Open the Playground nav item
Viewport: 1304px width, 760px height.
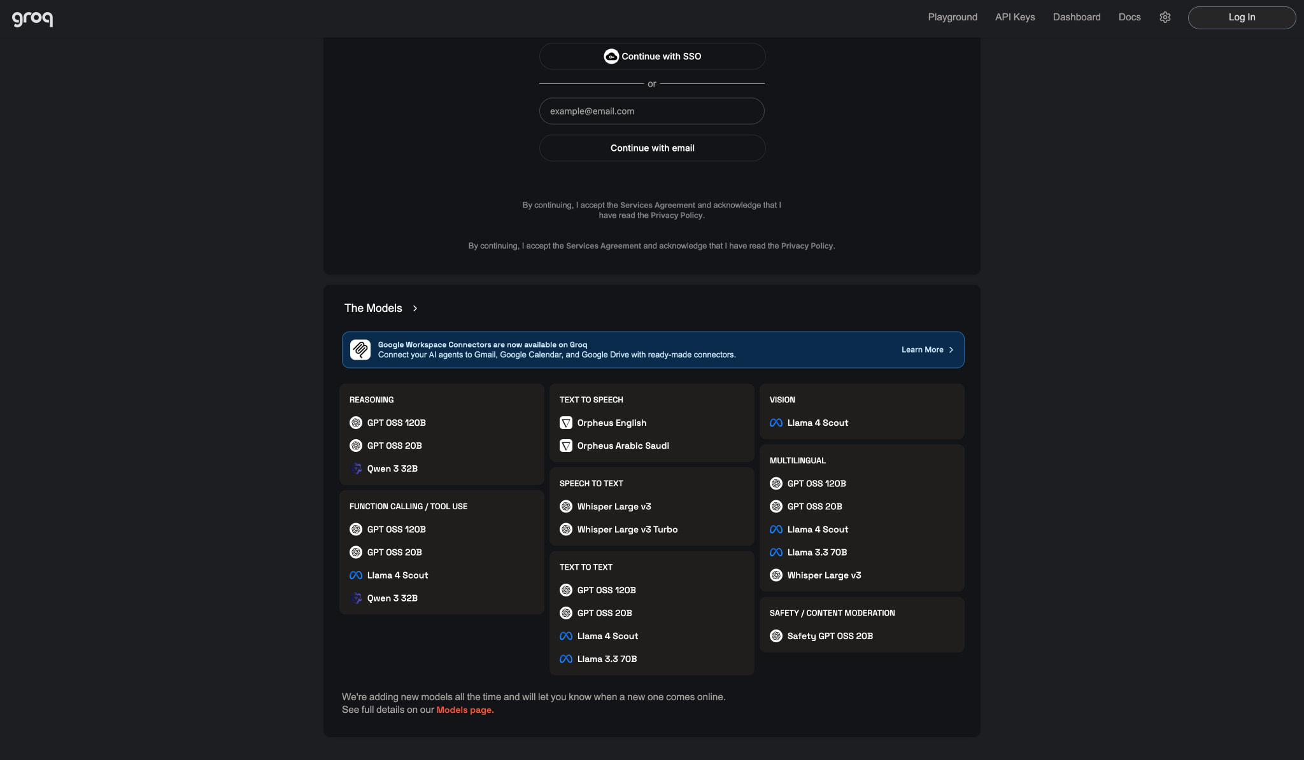[x=953, y=17]
